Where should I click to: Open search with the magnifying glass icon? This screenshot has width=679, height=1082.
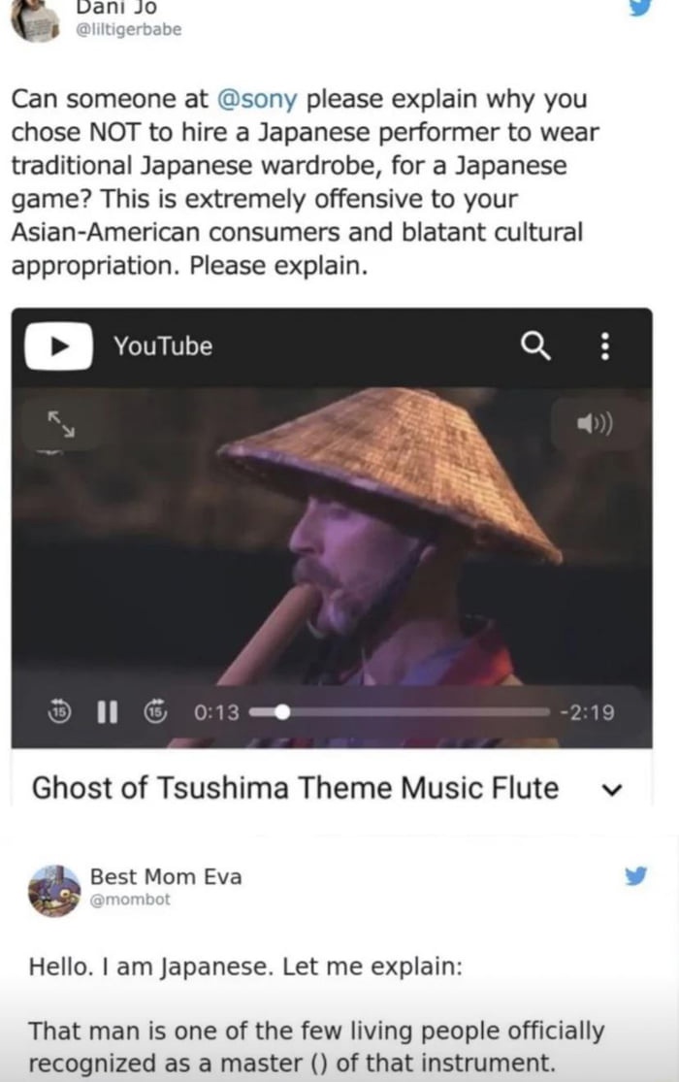(534, 345)
